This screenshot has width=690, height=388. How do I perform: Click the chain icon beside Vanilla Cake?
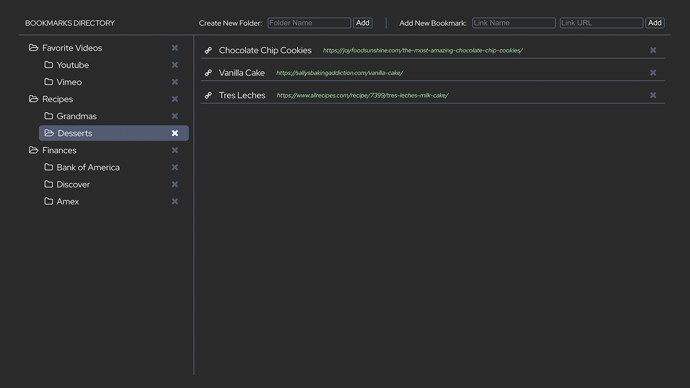(x=208, y=73)
